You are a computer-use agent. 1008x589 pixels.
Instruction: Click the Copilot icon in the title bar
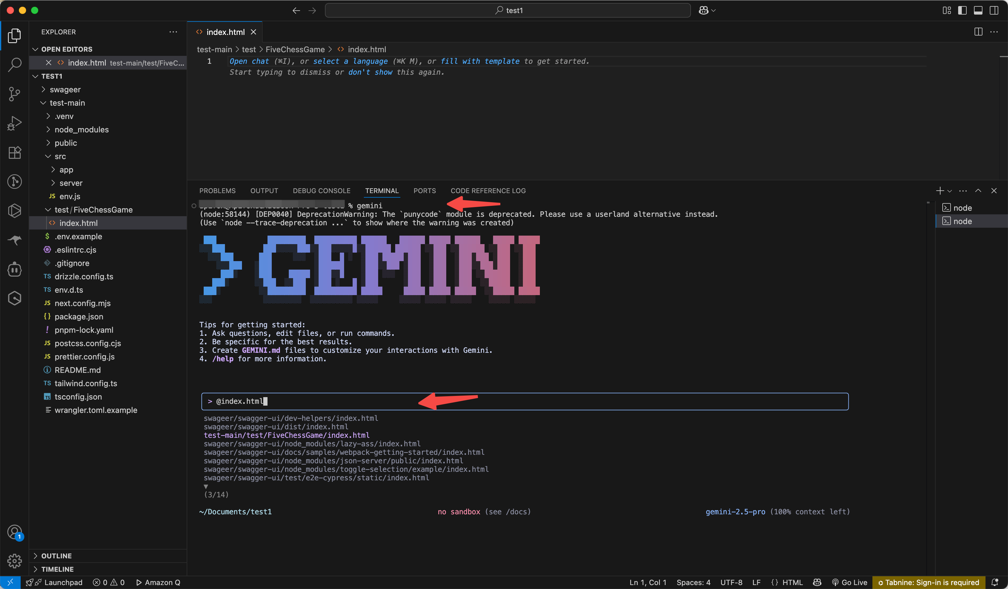pos(704,10)
